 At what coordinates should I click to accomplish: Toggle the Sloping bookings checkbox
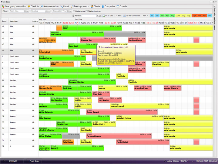pos(87,11)
